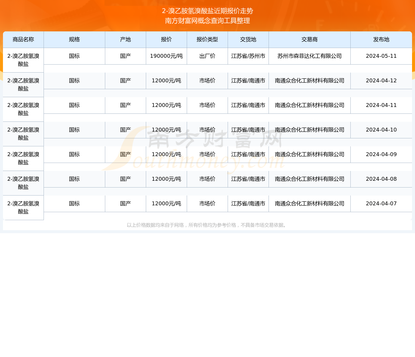Screen dimensions: 415x357
Task: Click 市场价 in the 2024-04-08 row
Action: point(207,179)
